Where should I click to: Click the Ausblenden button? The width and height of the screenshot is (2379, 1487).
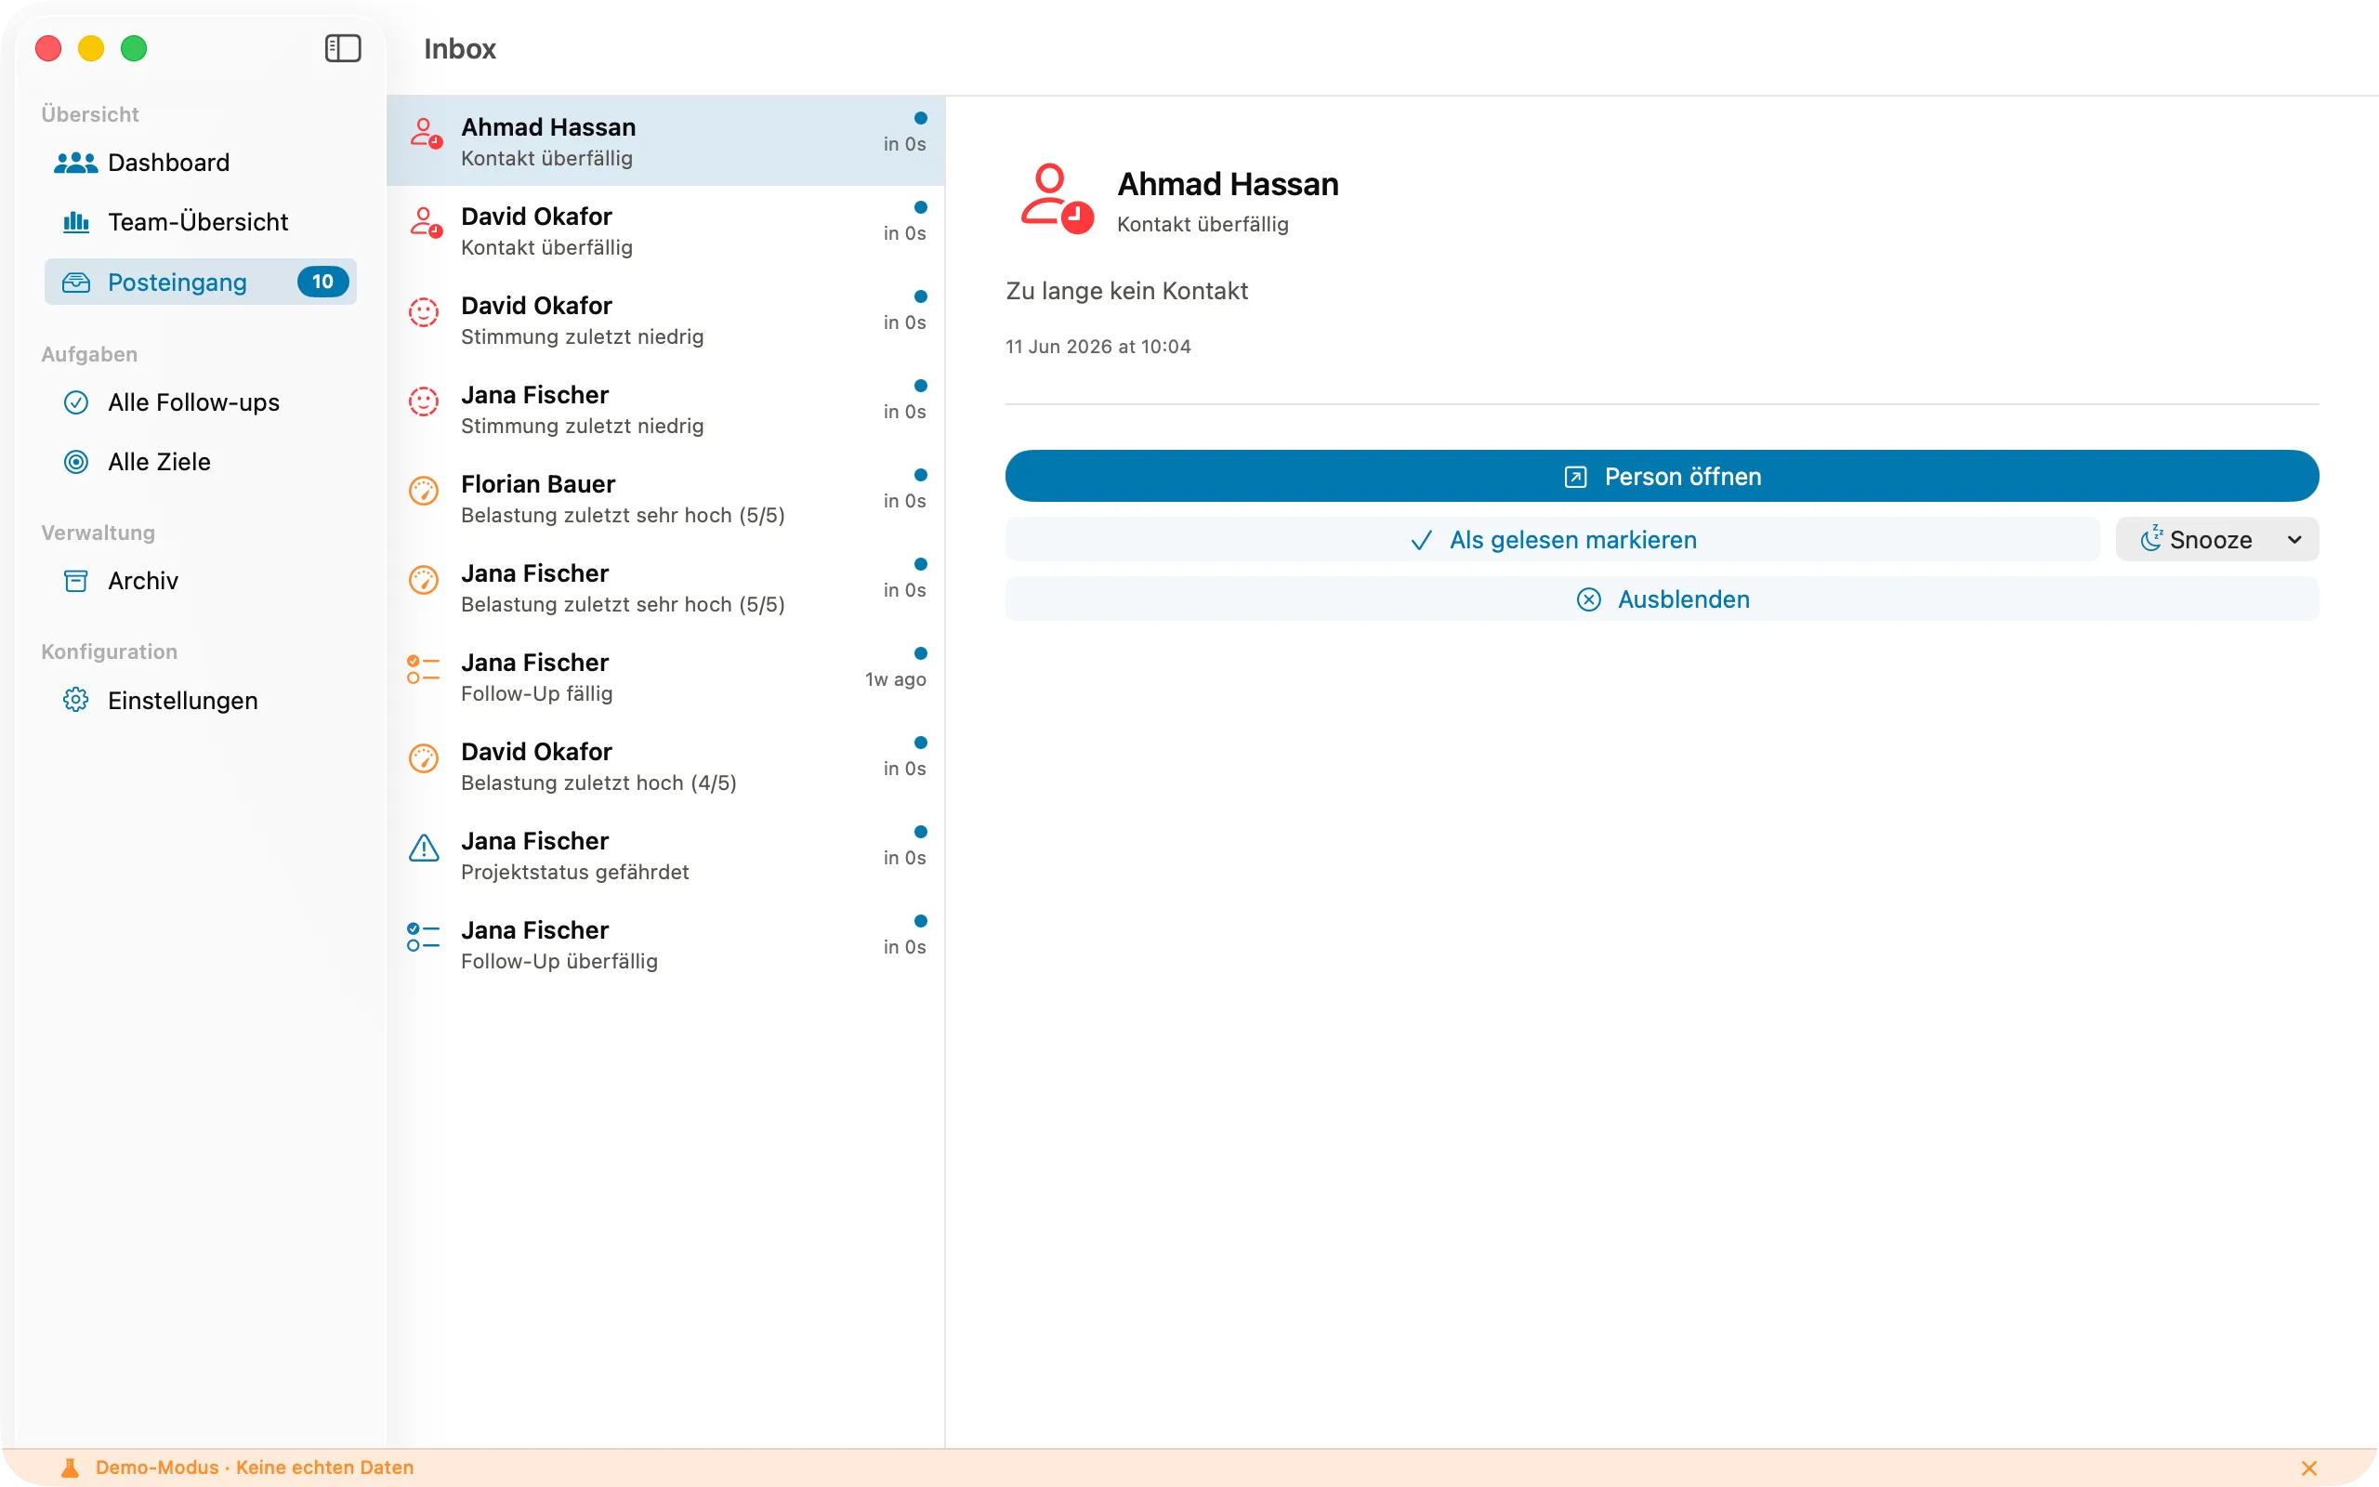(1662, 599)
